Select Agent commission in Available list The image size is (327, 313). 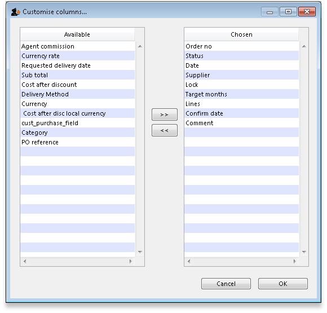(x=78, y=46)
